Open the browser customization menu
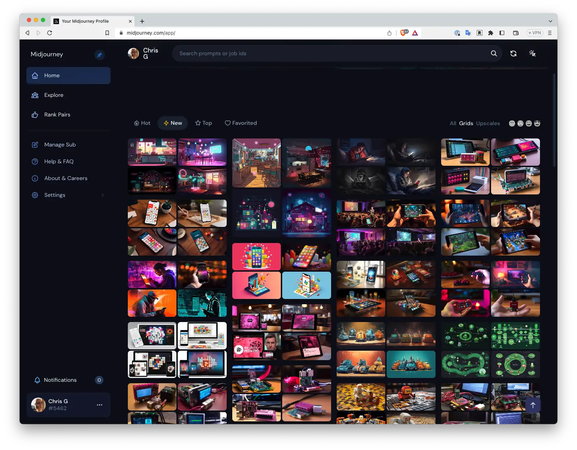The width and height of the screenshot is (577, 450). coord(549,33)
